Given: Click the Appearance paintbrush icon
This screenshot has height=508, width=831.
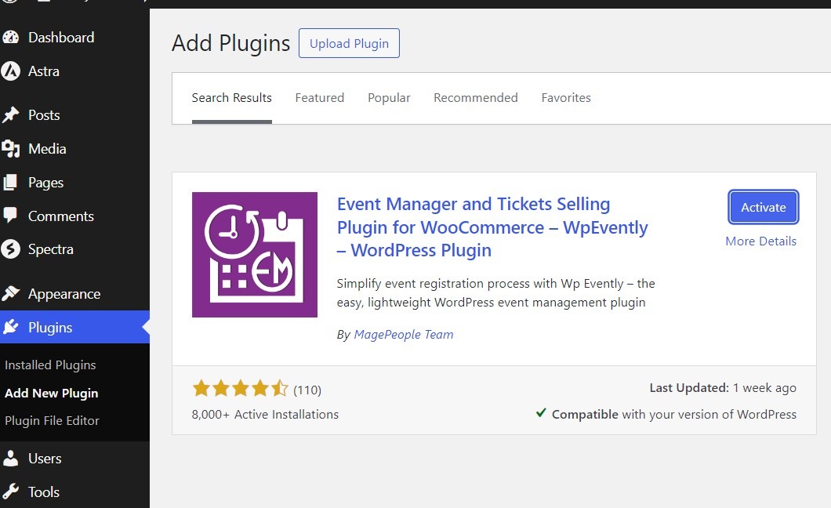Looking at the screenshot, I should point(10,294).
